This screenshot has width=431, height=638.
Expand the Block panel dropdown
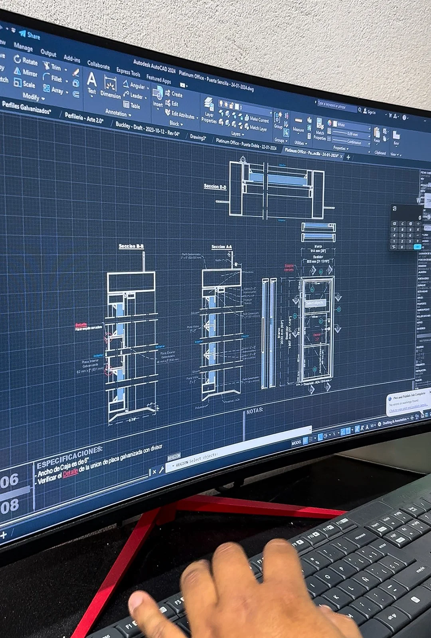coord(176,124)
